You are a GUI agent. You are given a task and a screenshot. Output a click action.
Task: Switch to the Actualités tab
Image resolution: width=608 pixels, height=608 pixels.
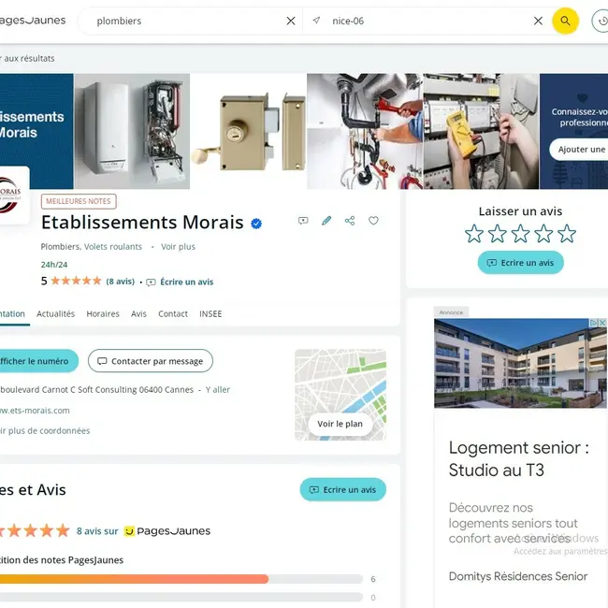coord(55,313)
